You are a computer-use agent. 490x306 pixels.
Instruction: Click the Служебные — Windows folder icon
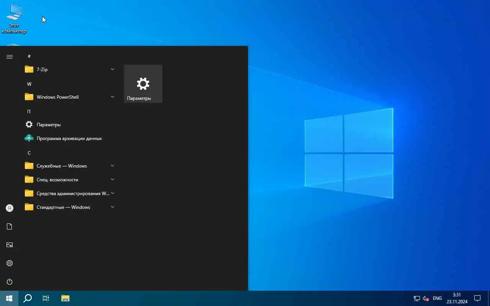29,166
